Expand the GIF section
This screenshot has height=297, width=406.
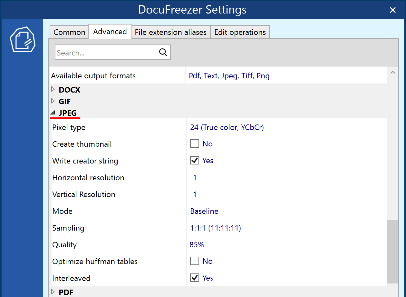[x=53, y=101]
